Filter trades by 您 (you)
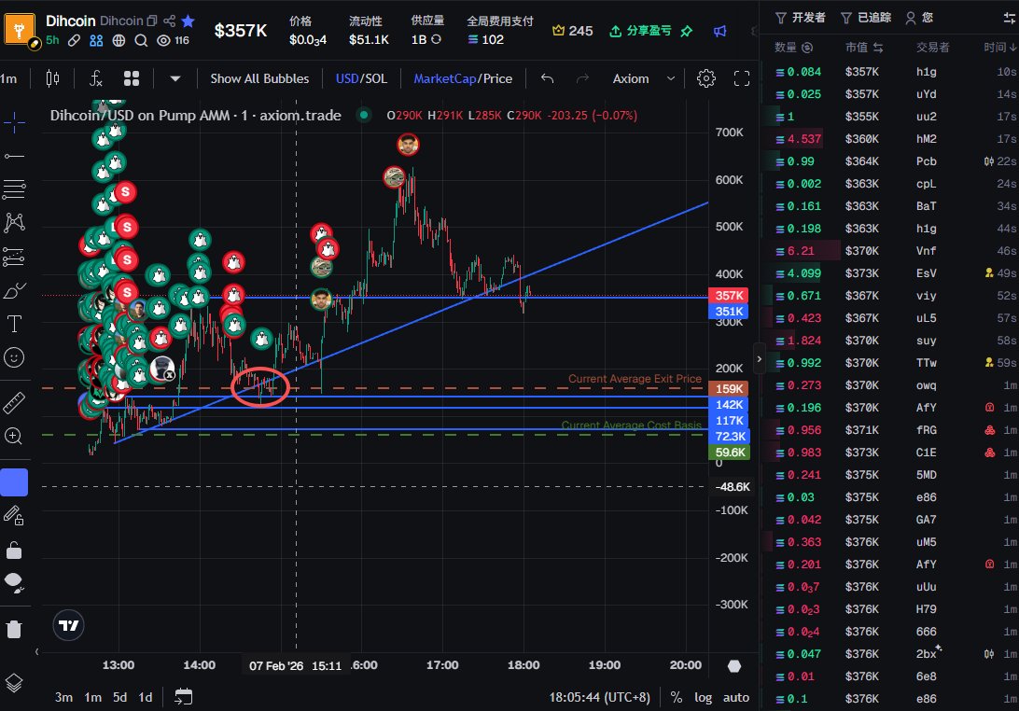This screenshot has width=1019, height=711. click(x=919, y=18)
